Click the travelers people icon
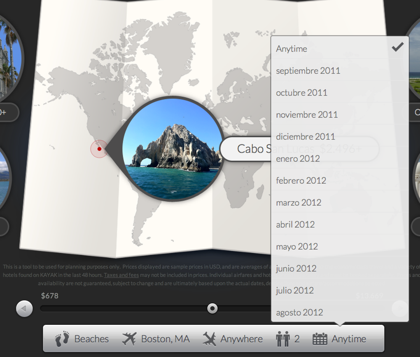420x357 pixels. [x=283, y=339]
